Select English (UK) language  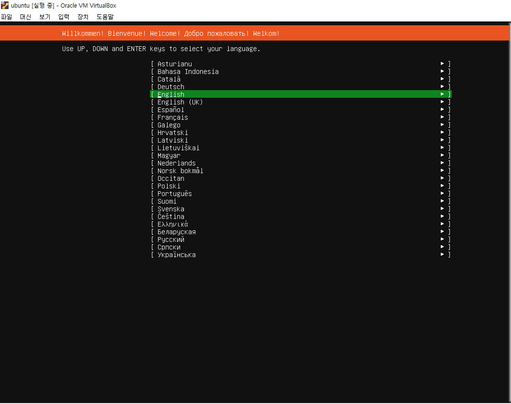pos(301,102)
